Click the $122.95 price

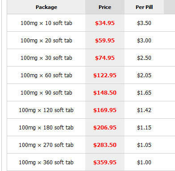[105, 75]
